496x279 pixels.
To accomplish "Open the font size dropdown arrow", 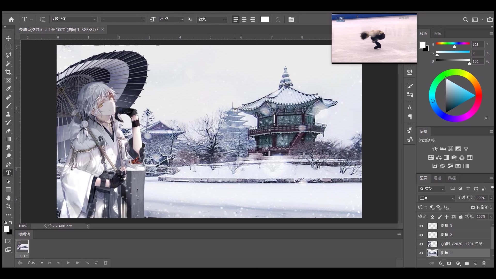I will [182, 19].
